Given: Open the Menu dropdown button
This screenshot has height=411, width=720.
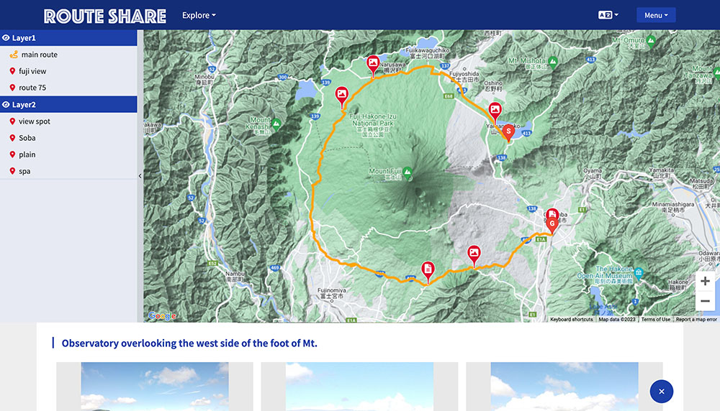Looking at the screenshot, I should (656, 15).
